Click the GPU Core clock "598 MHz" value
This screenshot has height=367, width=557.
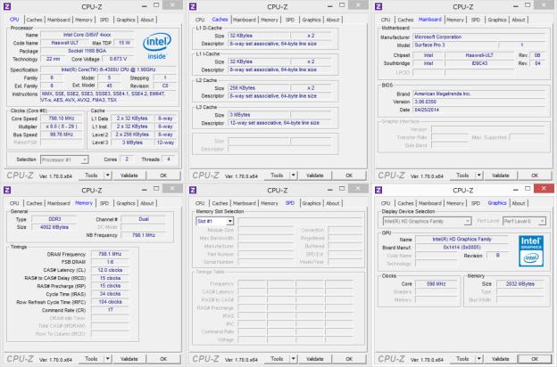point(436,284)
